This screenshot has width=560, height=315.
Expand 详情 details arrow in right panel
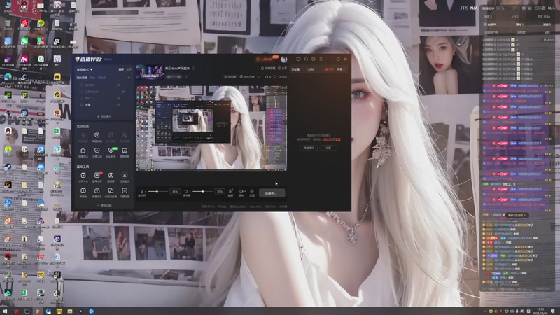[341, 69]
